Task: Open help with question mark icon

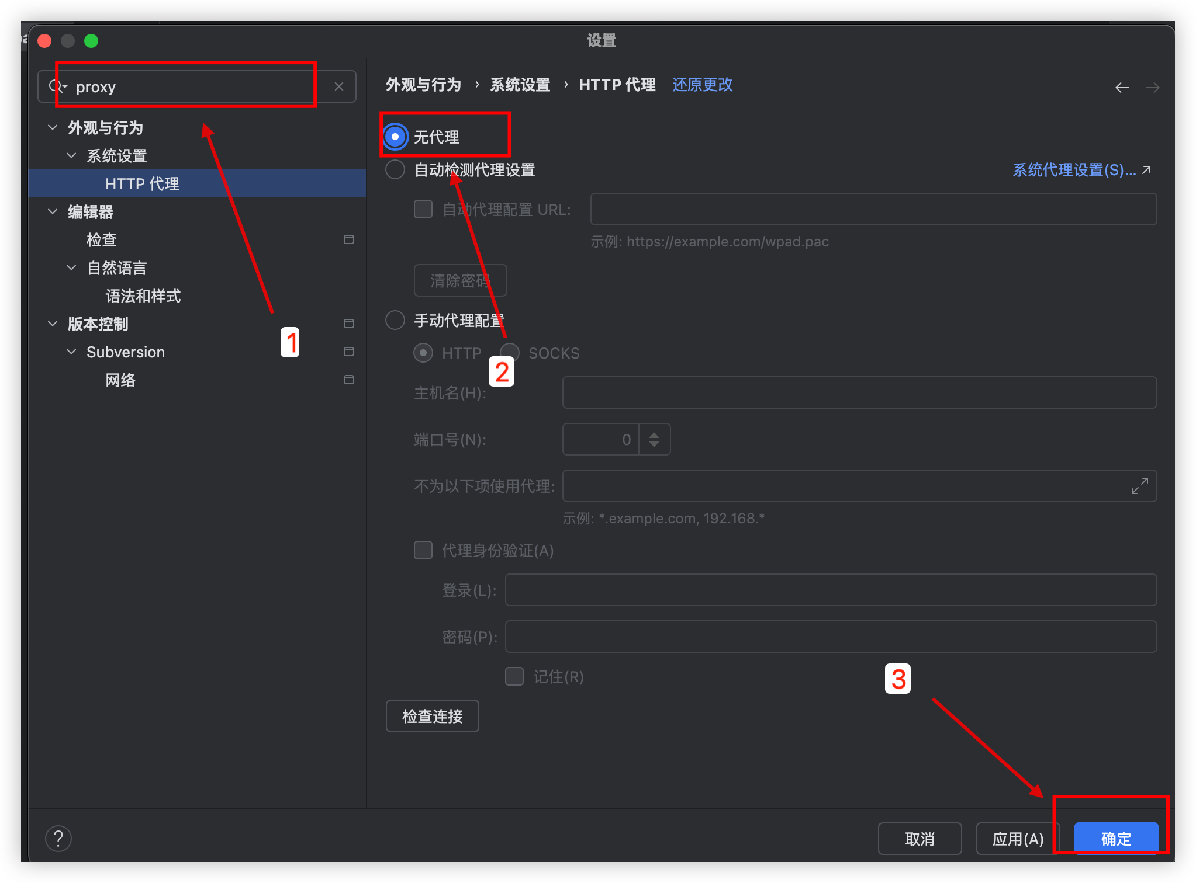Action: pyautogui.click(x=58, y=839)
